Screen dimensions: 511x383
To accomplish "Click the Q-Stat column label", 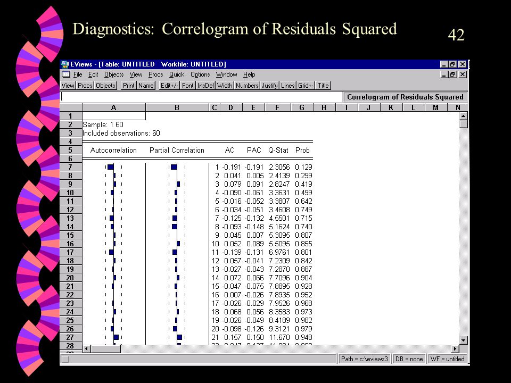I will click(x=278, y=150).
